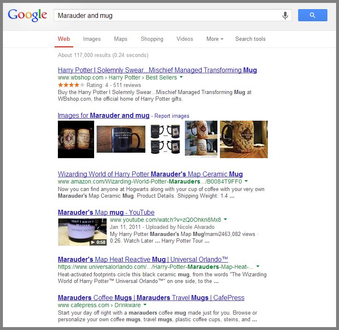Open the More search options menu
339x330 pixels.
[214, 39]
